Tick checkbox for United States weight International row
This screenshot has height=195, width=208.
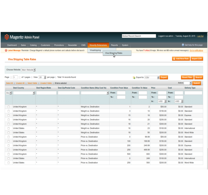point(9,128)
